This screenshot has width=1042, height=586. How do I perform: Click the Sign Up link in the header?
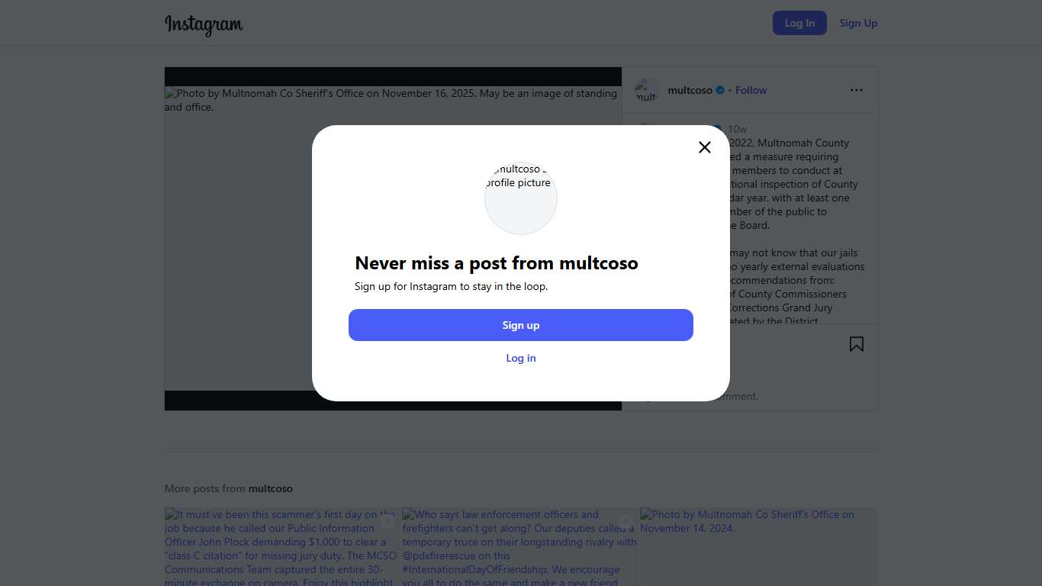(x=858, y=23)
